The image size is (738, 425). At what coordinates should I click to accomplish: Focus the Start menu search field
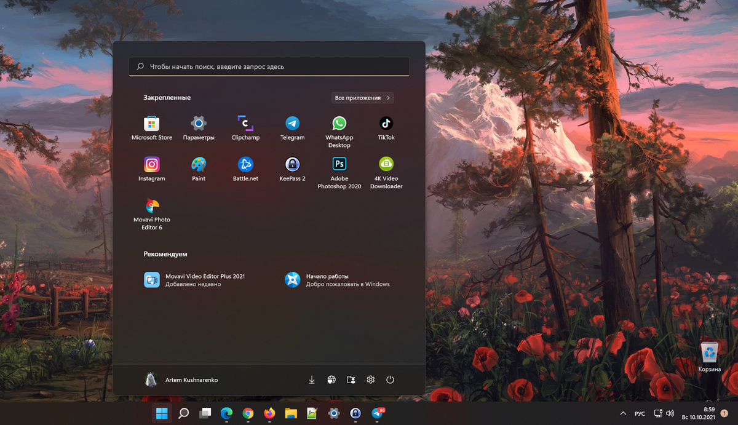pos(269,66)
